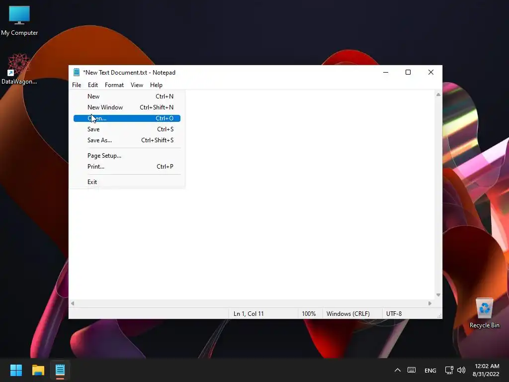
Task: Click horizontal scrollbar left arrow
Action: pos(73,303)
